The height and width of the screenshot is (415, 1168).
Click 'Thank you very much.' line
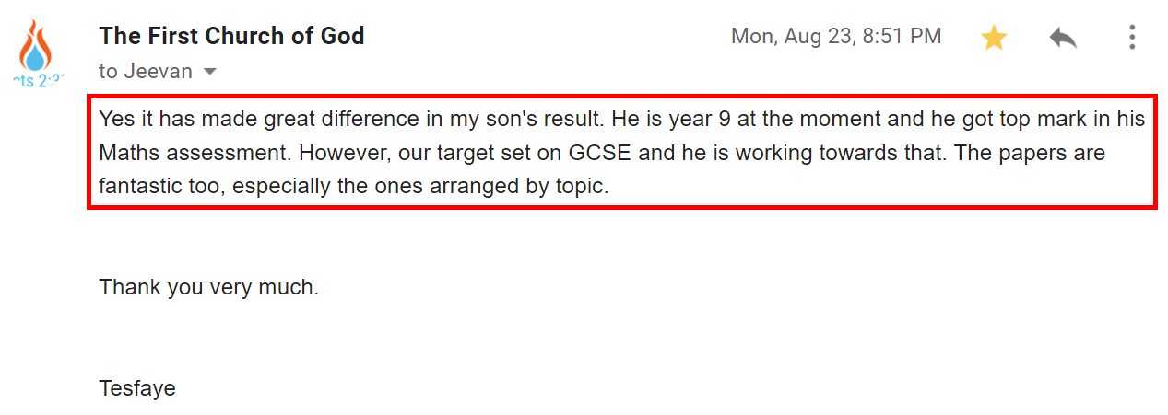[x=209, y=287]
